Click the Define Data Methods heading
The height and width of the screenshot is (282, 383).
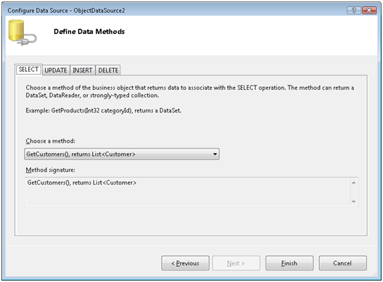(89, 31)
